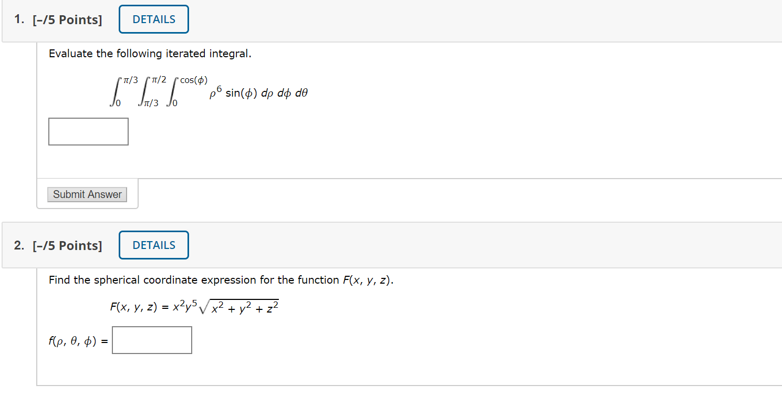Click the cos(φ) upper integration limit
This screenshot has height=395, width=782.
point(194,80)
